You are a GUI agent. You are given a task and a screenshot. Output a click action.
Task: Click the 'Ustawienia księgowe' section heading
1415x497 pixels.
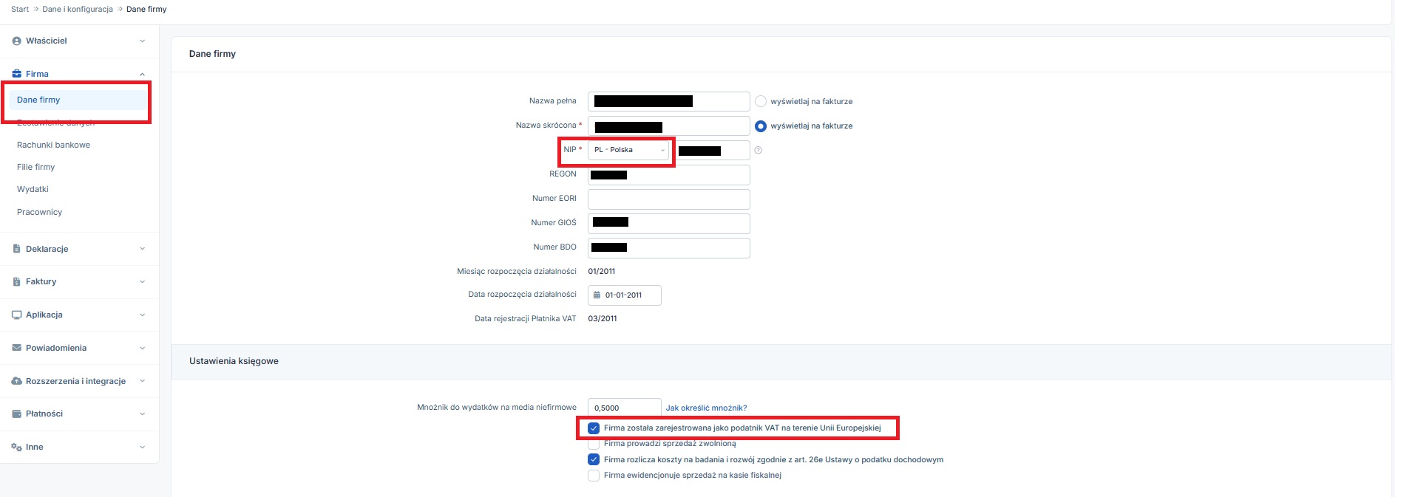pyautogui.click(x=234, y=361)
